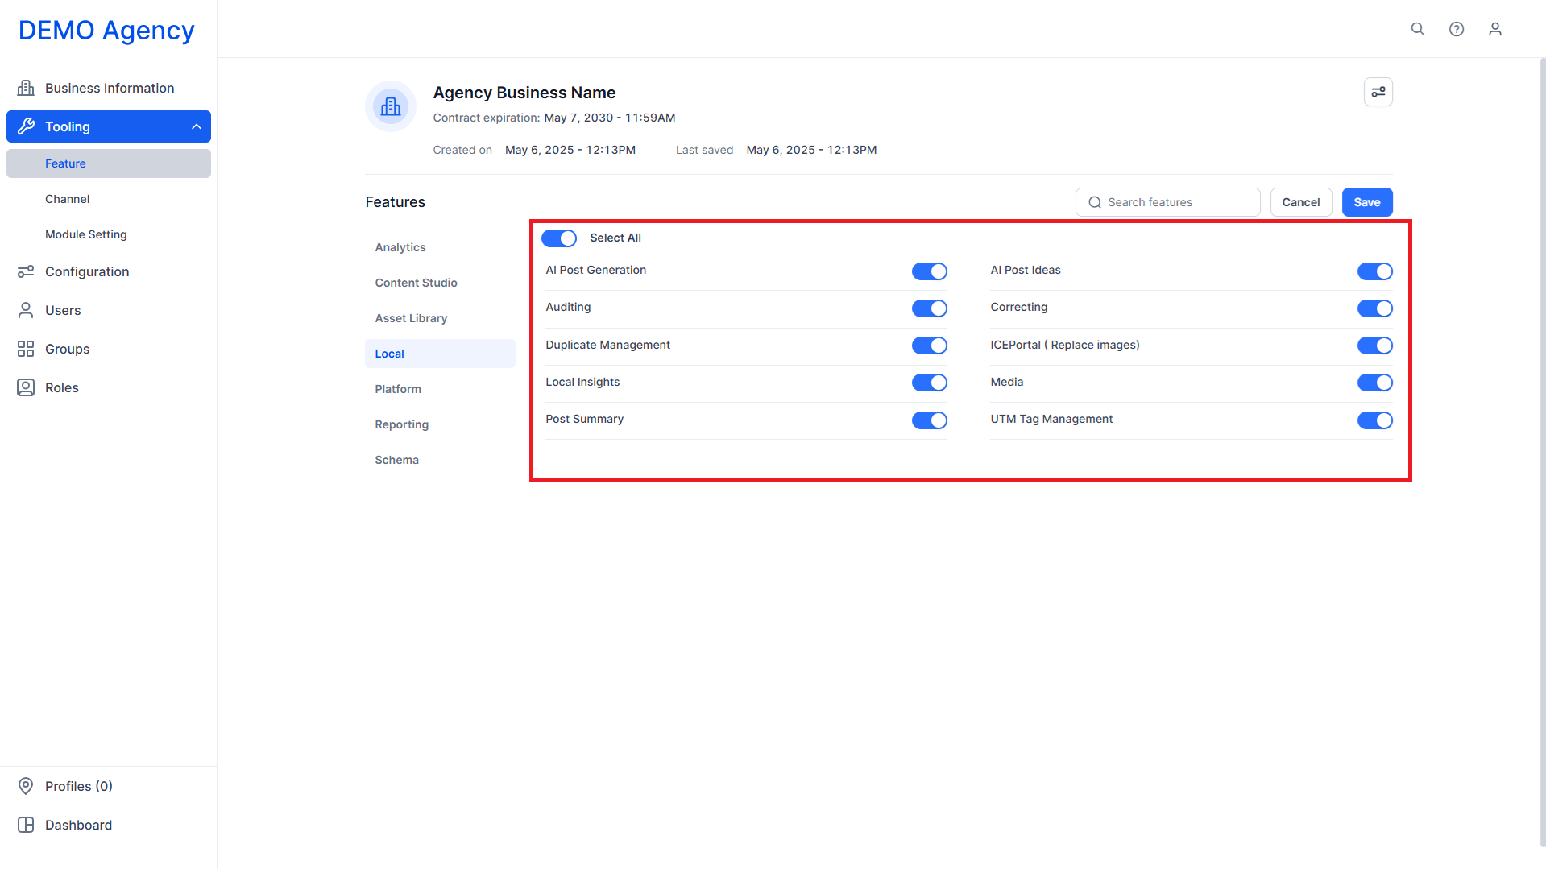Disable the AI Post Generation toggle

[x=930, y=271]
